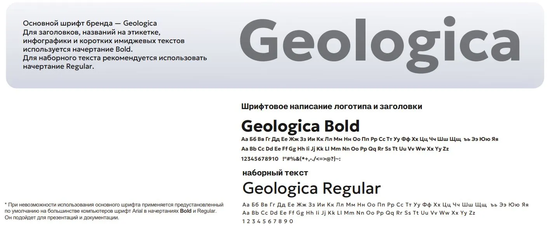Screen dimensions: 550x229
Task: Select the text "используется начертание Bold."
Action: pos(78,49)
